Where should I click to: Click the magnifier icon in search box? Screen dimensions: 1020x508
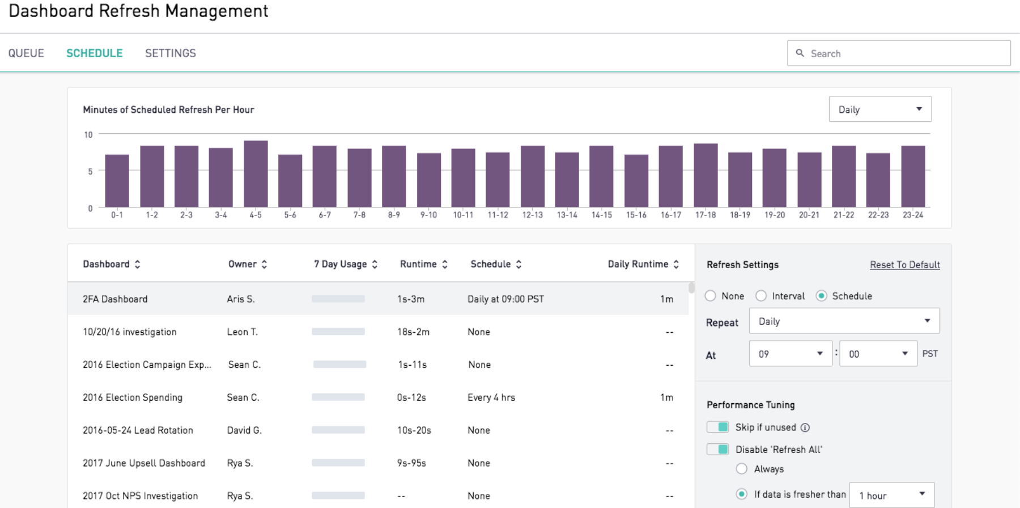pos(800,53)
